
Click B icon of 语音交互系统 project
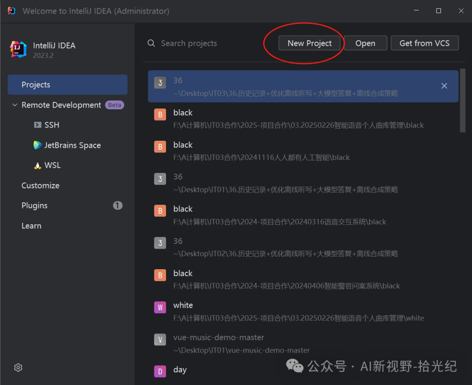point(160,211)
